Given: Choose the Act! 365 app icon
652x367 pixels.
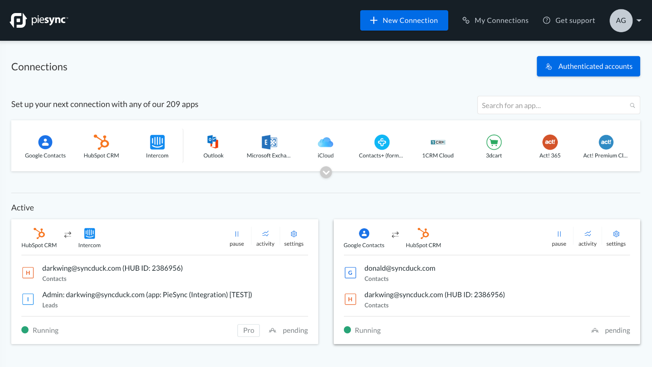Looking at the screenshot, I should coord(550,143).
